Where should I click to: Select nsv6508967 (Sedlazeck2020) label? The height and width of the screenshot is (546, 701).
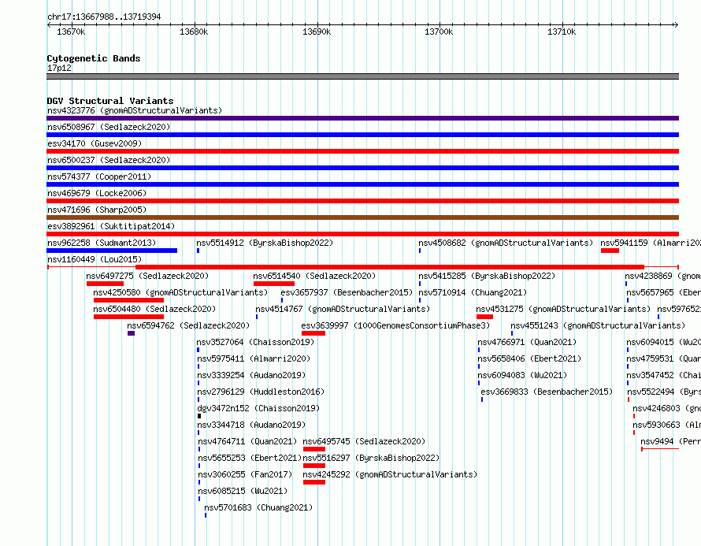tap(109, 127)
